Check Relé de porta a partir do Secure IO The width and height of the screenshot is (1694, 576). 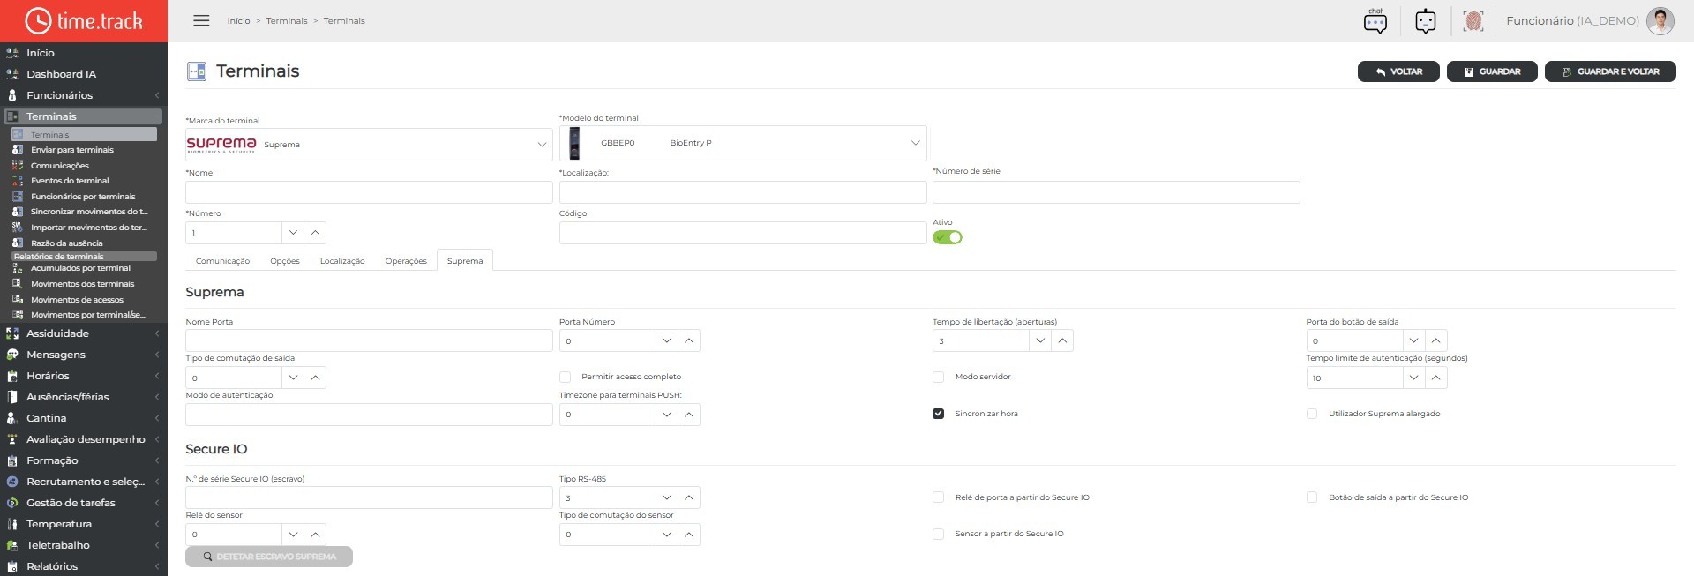[x=938, y=497]
